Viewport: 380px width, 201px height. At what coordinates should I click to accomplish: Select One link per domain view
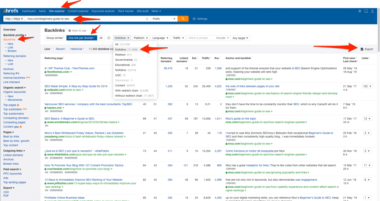(x=81, y=38)
